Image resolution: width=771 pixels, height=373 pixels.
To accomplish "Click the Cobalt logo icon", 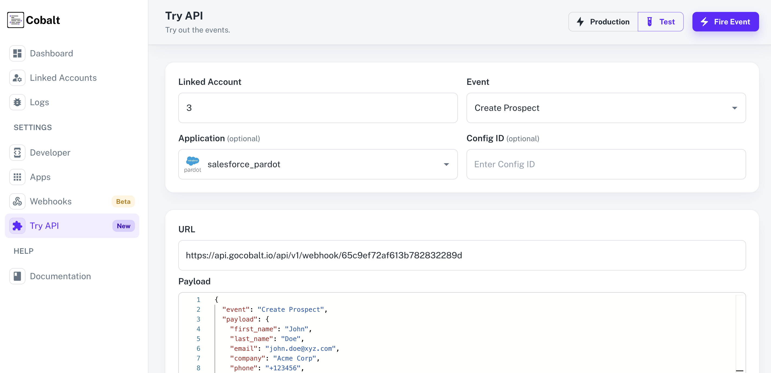I will tap(15, 20).
